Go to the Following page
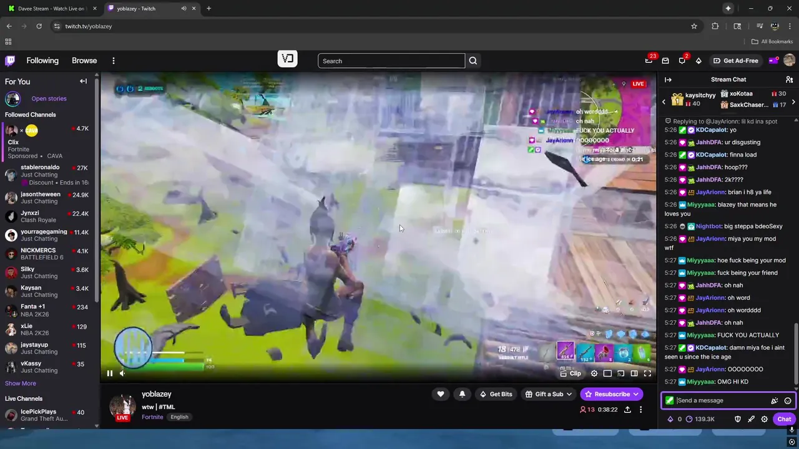Viewport: 799px width, 449px height. click(42, 60)
